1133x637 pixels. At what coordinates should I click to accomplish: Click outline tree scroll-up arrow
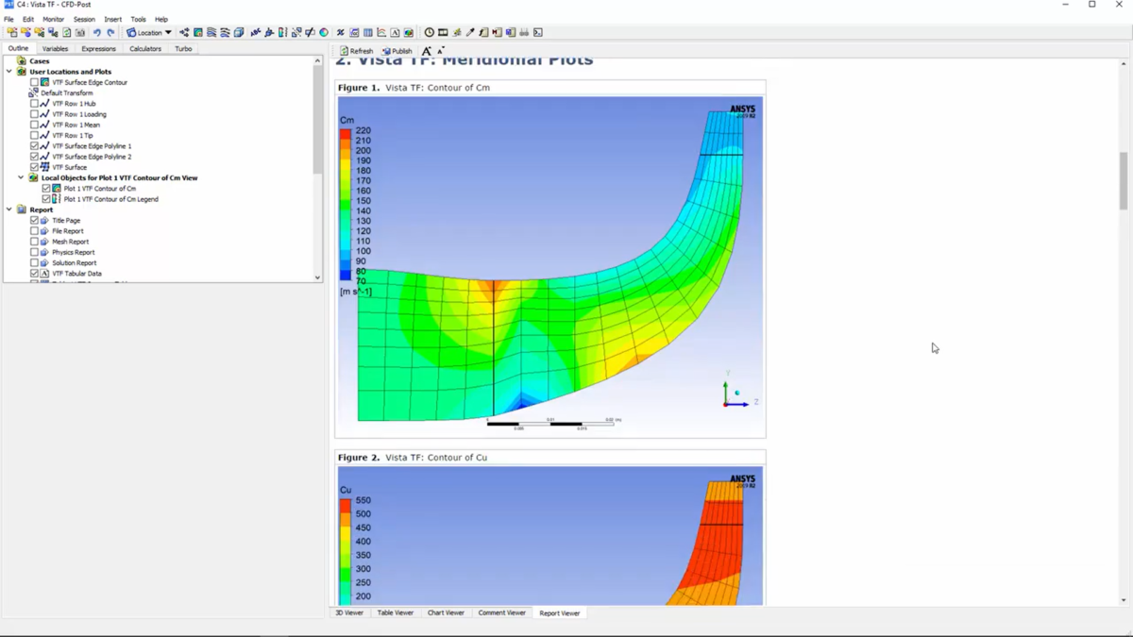tap(317, 60)
